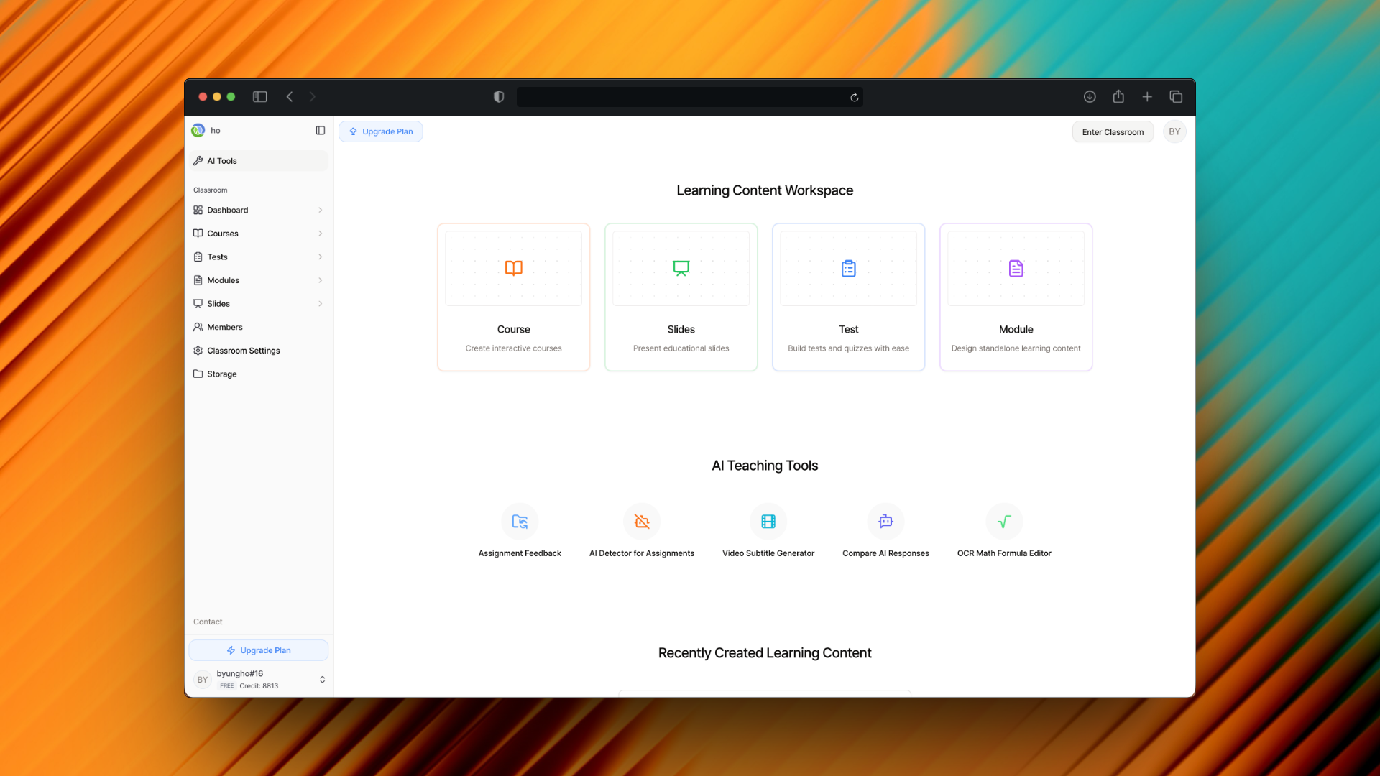Launch the Video Subtitle Generator icon
1380x776 pixels.
click(x=768, y=522)
